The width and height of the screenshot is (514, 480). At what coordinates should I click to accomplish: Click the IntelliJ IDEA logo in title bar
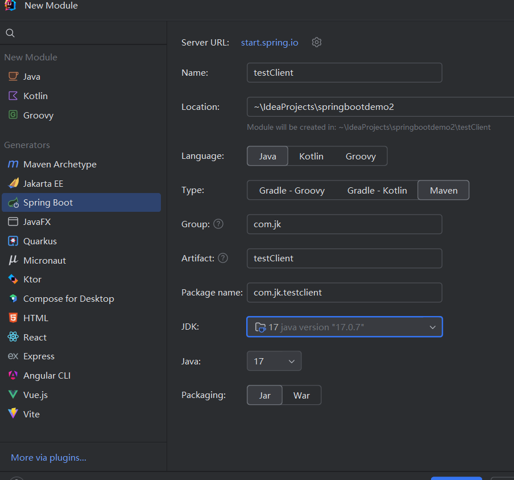pos(10,5)
